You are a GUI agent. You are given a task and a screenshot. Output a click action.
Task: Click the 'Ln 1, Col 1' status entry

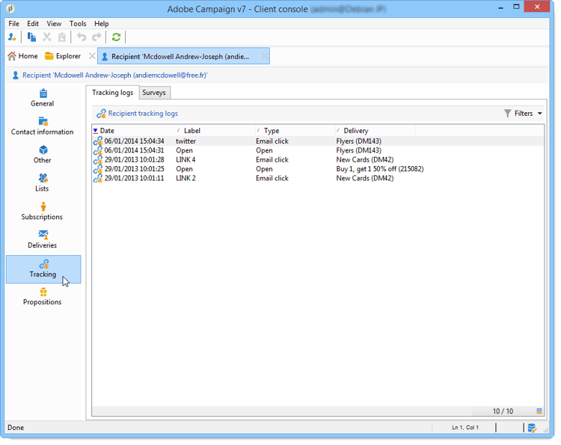[x=465, y=428]
